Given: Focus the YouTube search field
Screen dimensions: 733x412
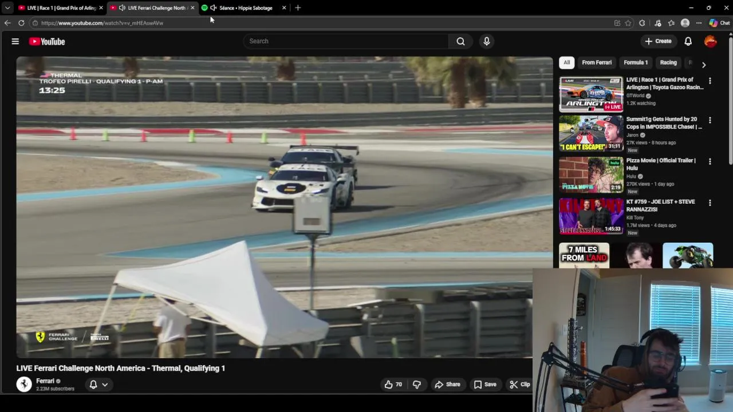Looking at the screenshot, I should coord(346,41).
